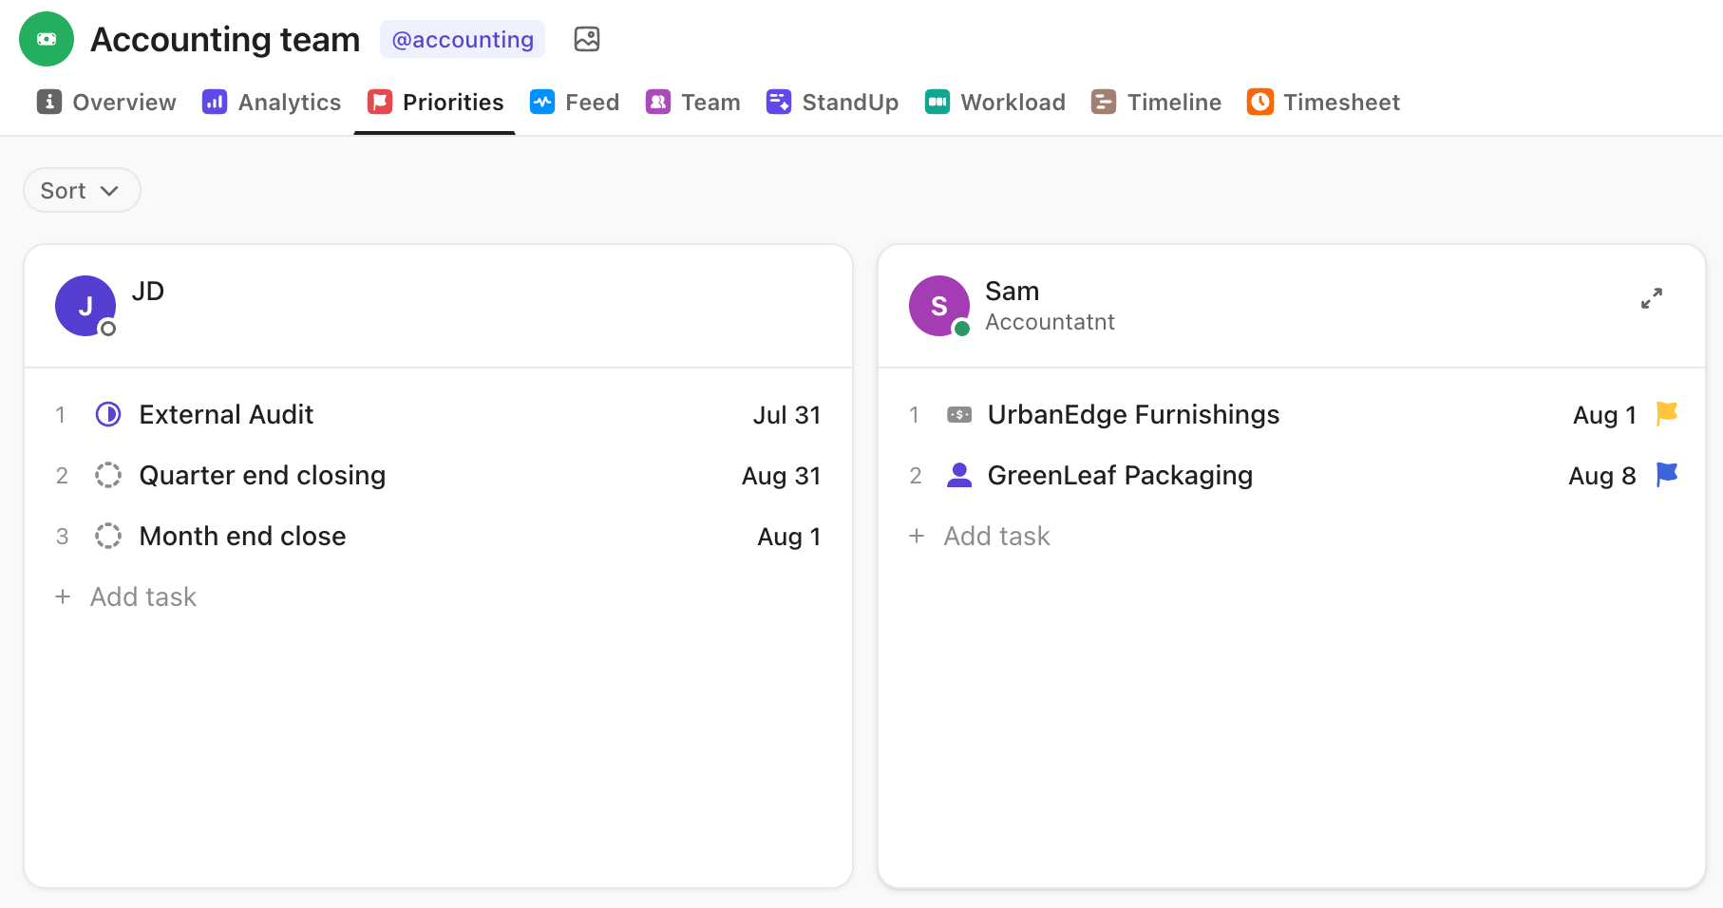The width and height of the screenshot is (1723, 908).
Task: Switch to the Overview tab
Action: tap(105, 102)
